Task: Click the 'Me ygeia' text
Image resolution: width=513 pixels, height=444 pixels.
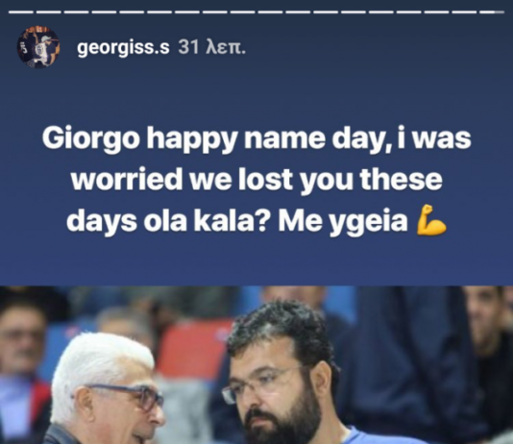Action: click(343, 223)
